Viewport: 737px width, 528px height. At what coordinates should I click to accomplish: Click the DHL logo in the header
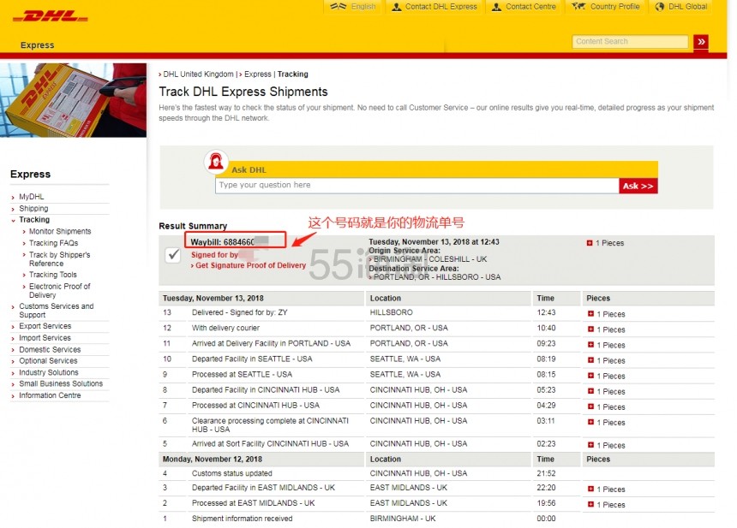pos(51,16)
